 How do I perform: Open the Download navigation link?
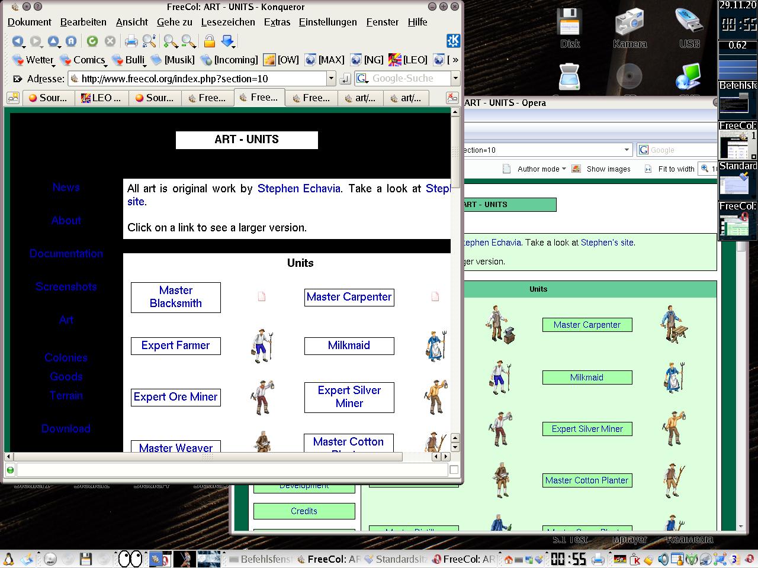(x=66, y=428)
